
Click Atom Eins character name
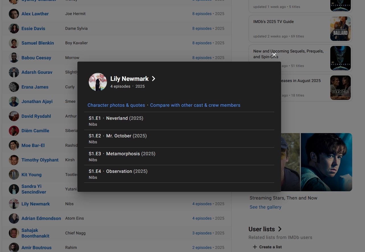[75, 218]
